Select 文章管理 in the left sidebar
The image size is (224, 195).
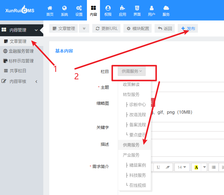click(x=18, y=41)
